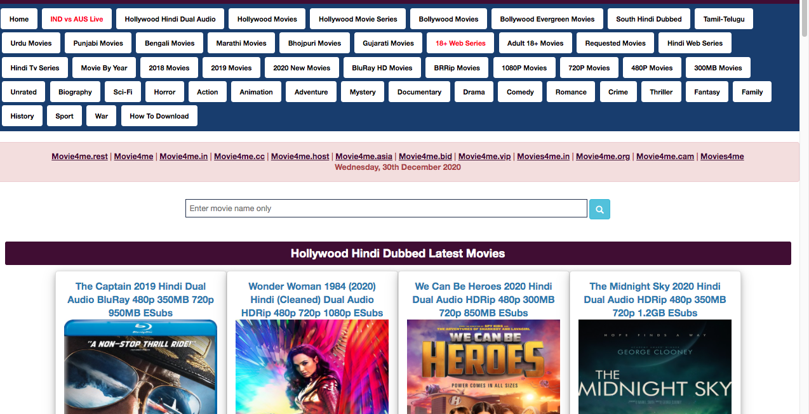Viewport: 809px width, 414px height.
Task: Open the Animation genre
Action: tap(257, 92)
